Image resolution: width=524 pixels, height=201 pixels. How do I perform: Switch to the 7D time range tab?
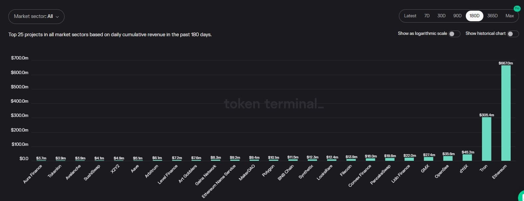[x=427, y=16]
